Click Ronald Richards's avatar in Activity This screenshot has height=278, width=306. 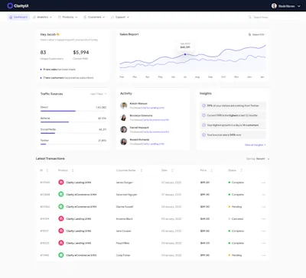[124, 141]
